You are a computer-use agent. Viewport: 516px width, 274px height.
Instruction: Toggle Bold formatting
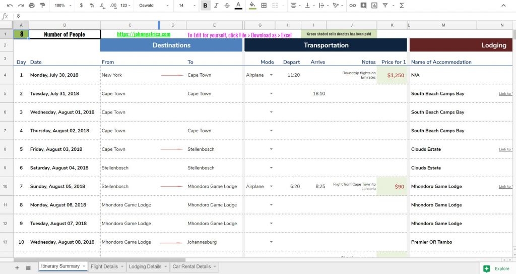click(x=205, y=6)
